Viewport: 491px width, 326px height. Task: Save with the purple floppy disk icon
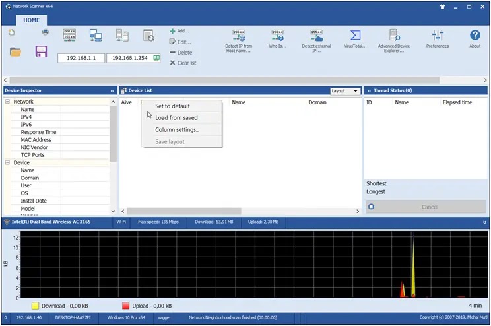tap(41, 51)
